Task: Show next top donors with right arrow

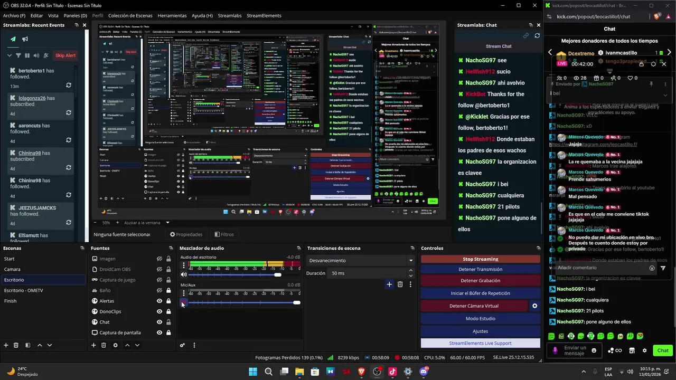Action: (669, 53)
